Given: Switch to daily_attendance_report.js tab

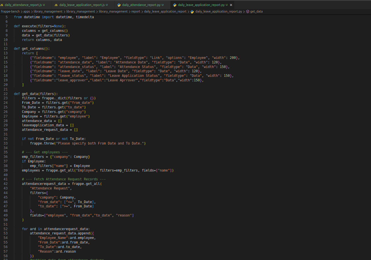Looking at the screenshot, I should click(x=23, y=5).
